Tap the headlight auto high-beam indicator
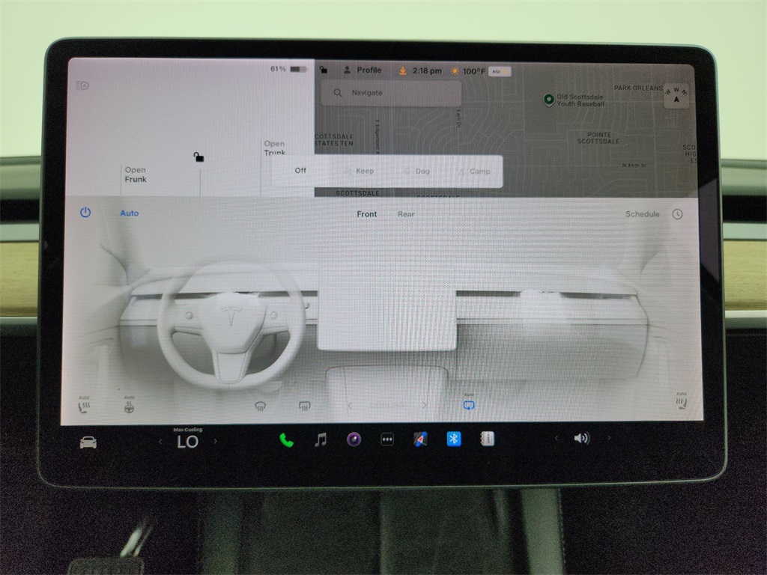The height and width of the screenshot is (575, 767). [x=82, y=85]
